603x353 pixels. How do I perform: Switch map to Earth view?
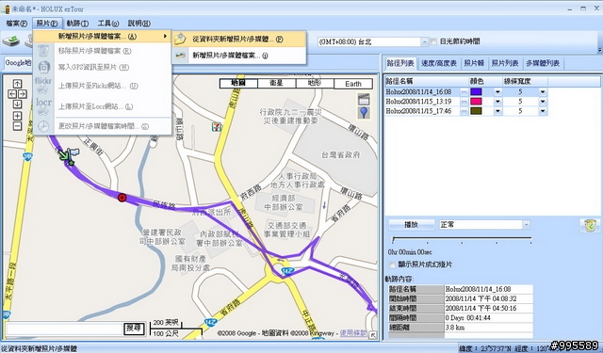click(353, 84)
